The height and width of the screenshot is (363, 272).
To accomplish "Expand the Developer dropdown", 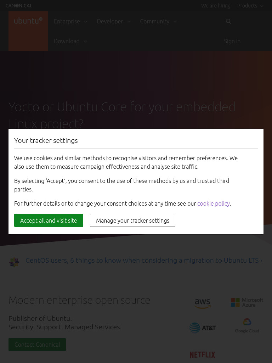I will 114,21.
